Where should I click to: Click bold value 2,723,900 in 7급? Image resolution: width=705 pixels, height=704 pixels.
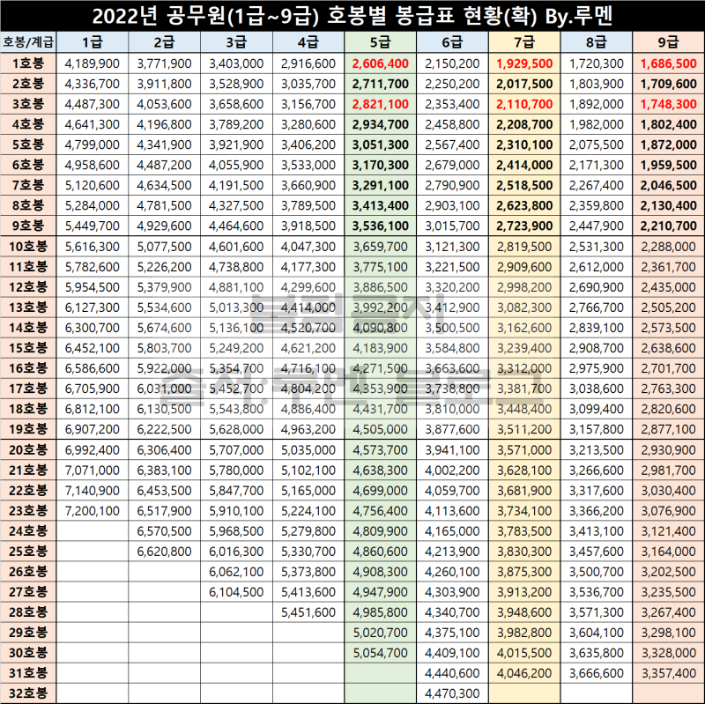pos(524,226)
